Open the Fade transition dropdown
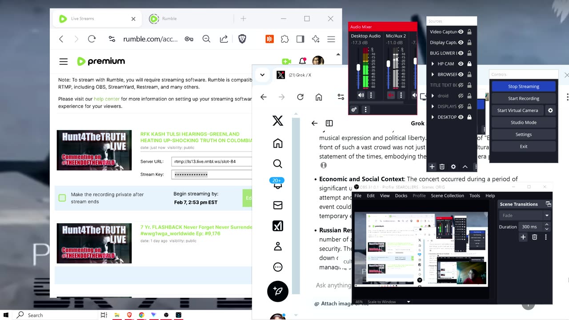Image resolution: width=569 pixels, height=320 pixels. coord(525,215)
